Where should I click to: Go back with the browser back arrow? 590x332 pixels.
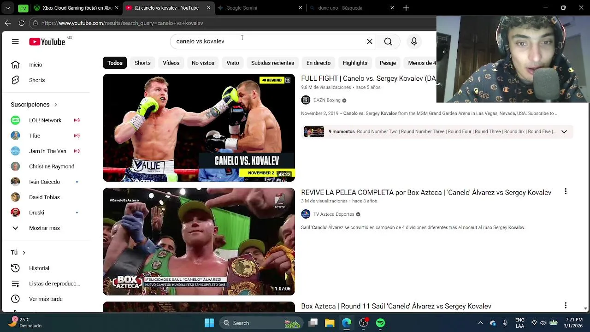tap(8, 23)
